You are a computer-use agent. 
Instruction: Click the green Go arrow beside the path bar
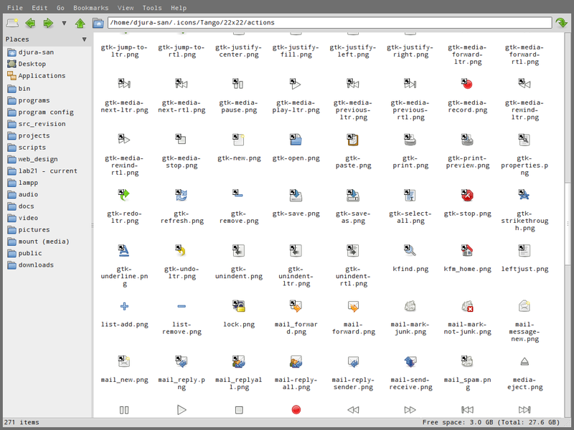560,22
